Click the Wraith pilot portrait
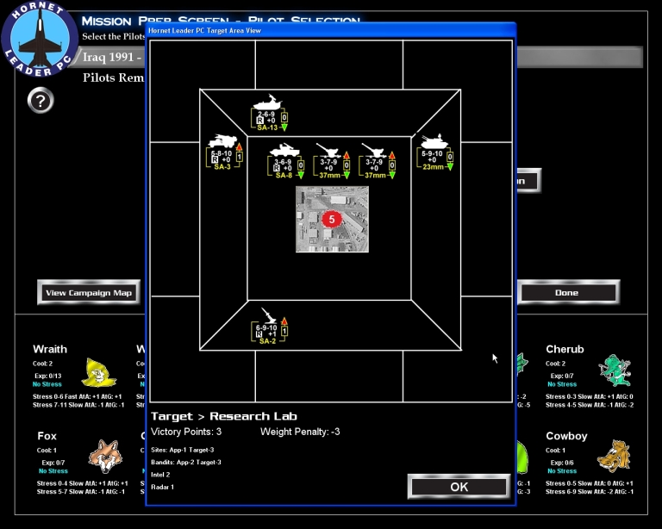Viewport: 662px width, 529px height. click(98, 372)
